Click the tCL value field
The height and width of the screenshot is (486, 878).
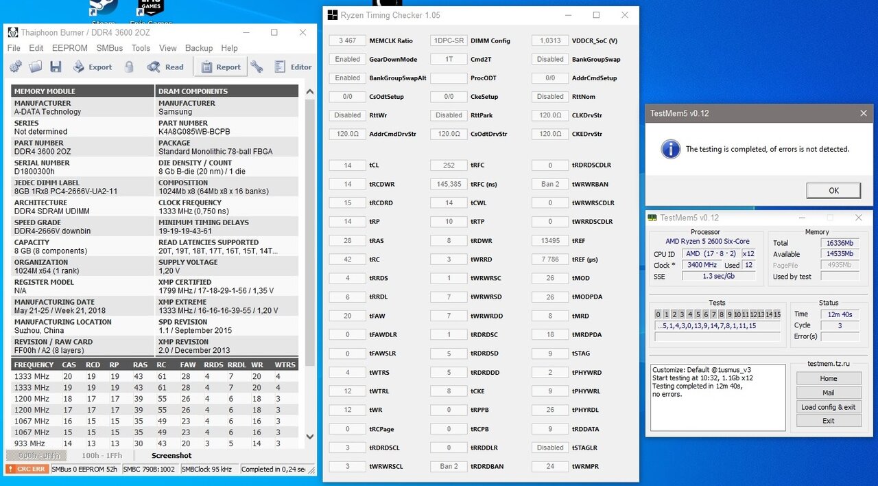(348, 165)
